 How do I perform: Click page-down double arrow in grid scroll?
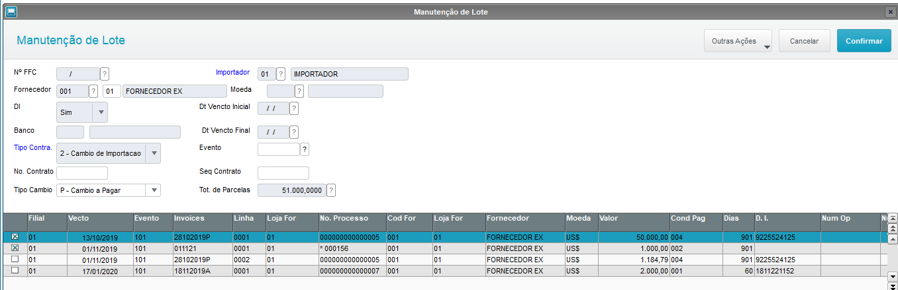(892, 286)
